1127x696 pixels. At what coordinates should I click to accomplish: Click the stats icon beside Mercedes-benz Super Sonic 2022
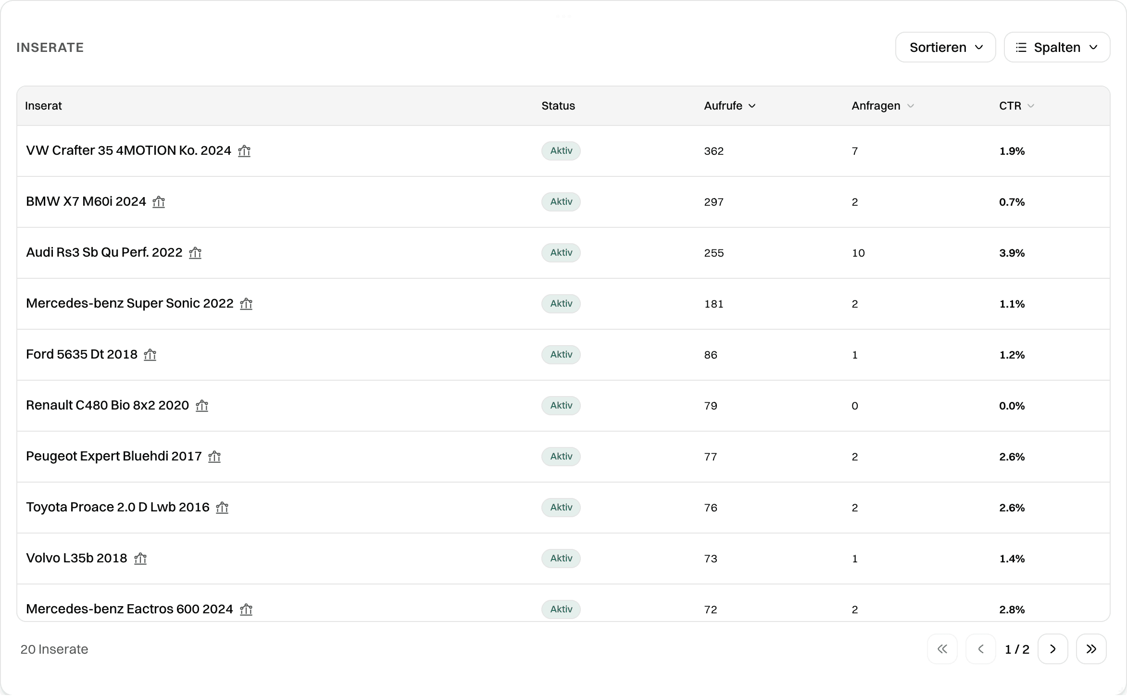[246, 304]
